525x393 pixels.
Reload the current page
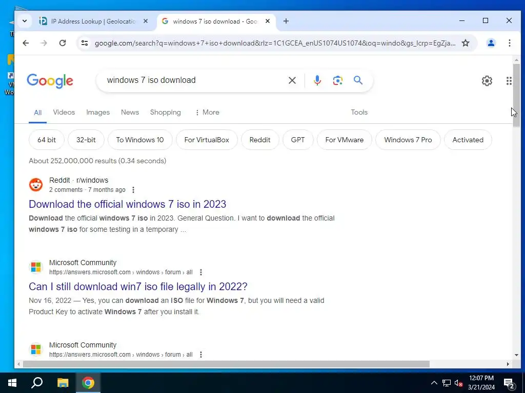tap(62, 43)
